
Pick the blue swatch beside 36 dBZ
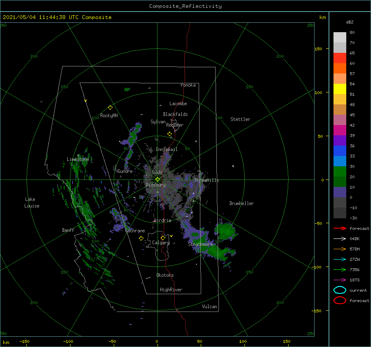[340, 151]
